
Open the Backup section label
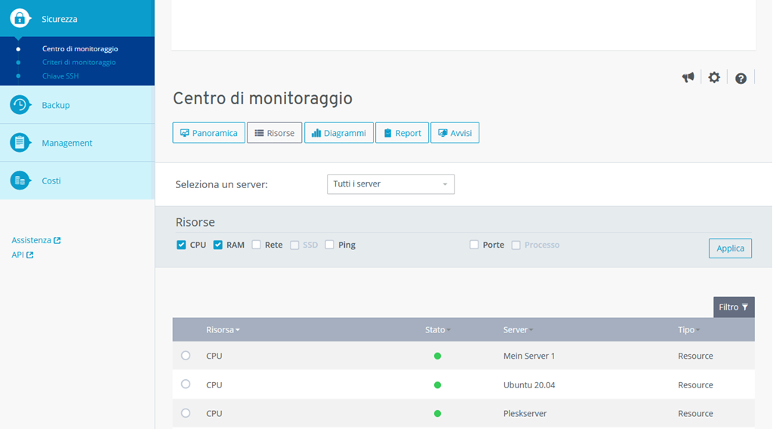click(56, 105)
